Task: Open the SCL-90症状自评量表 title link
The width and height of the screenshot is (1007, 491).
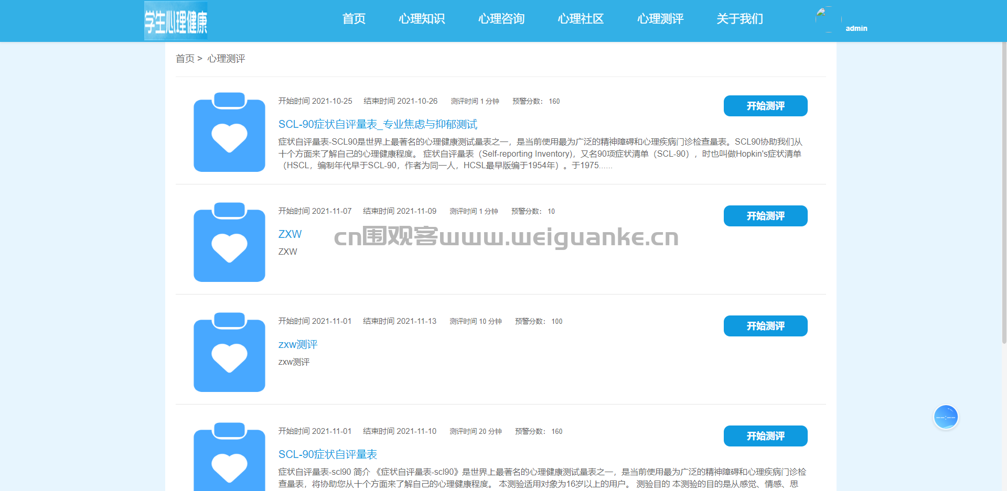Action: pos(328,454)
